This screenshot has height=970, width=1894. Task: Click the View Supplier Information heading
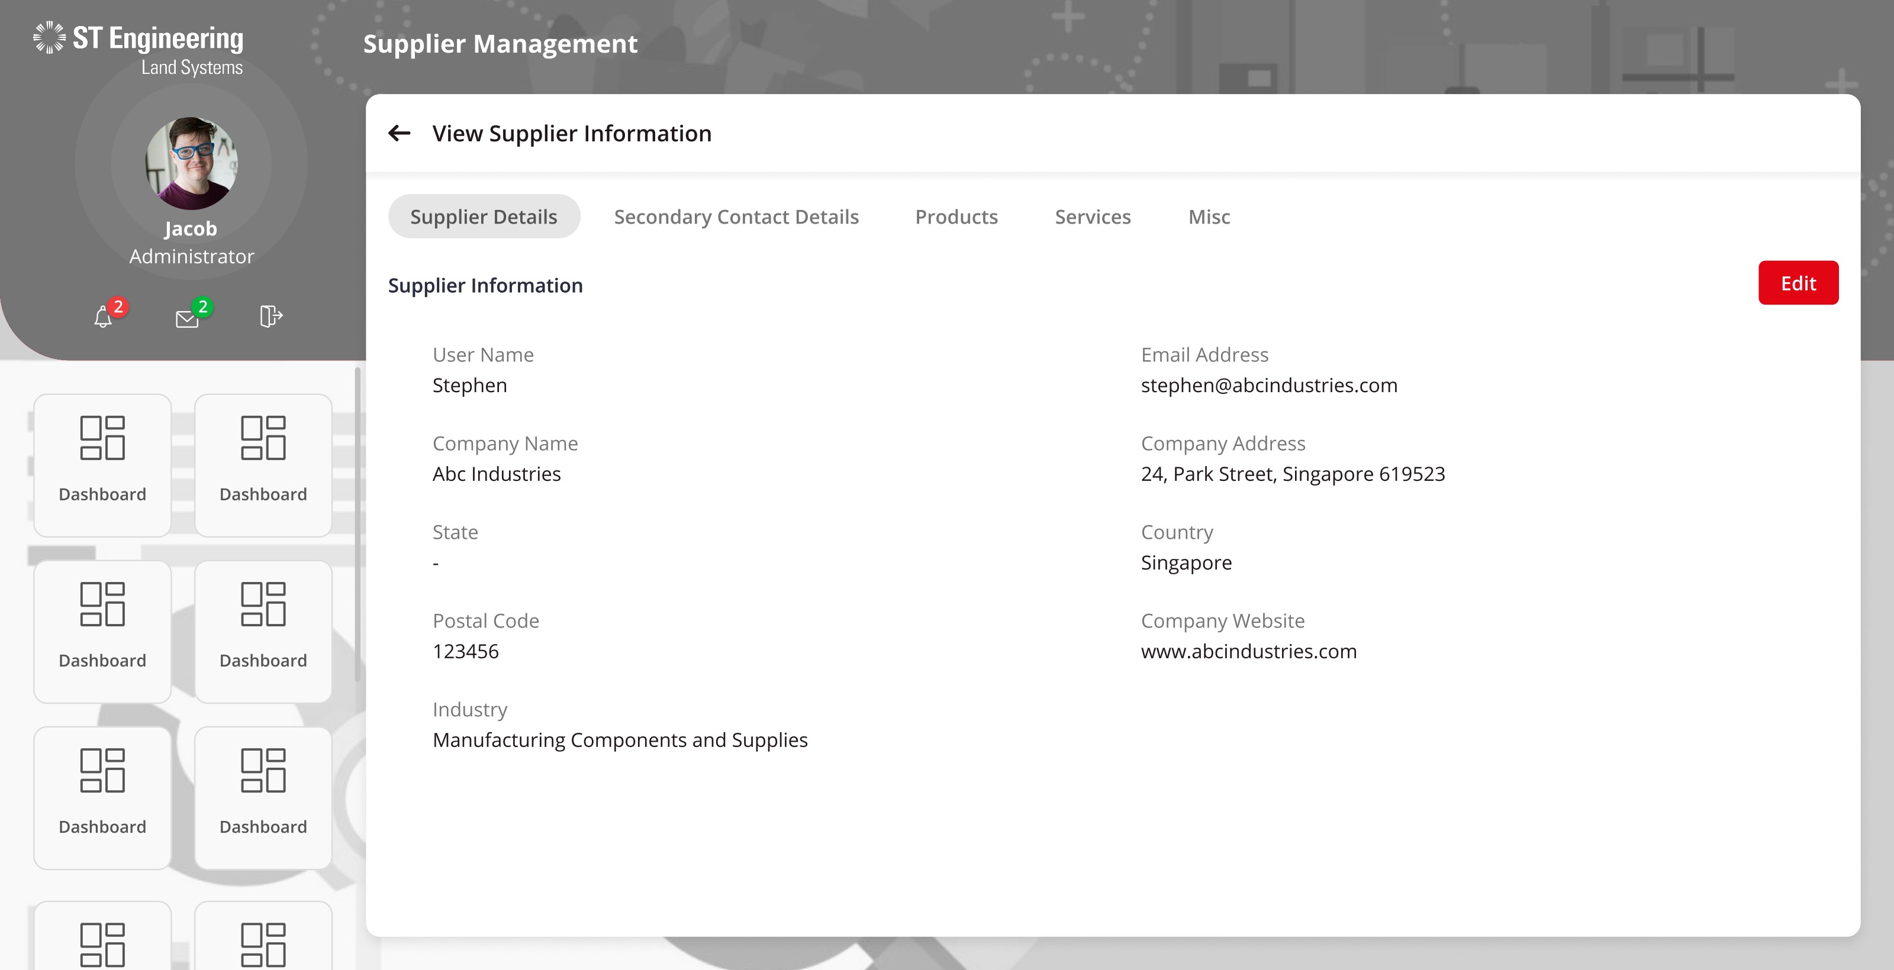(x=572, y=133)
